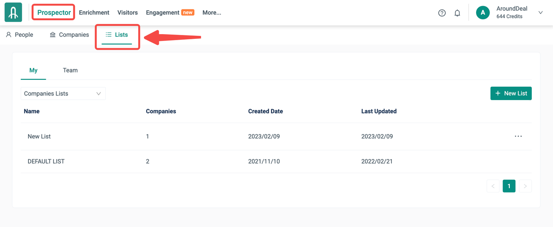
Task: Open the Companies Lists dropdown
Action: 63,94
